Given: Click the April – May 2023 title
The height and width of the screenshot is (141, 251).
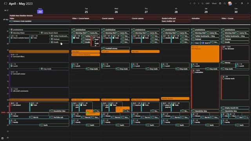Looking at the screenshot, I should click(x=21, y=4).
